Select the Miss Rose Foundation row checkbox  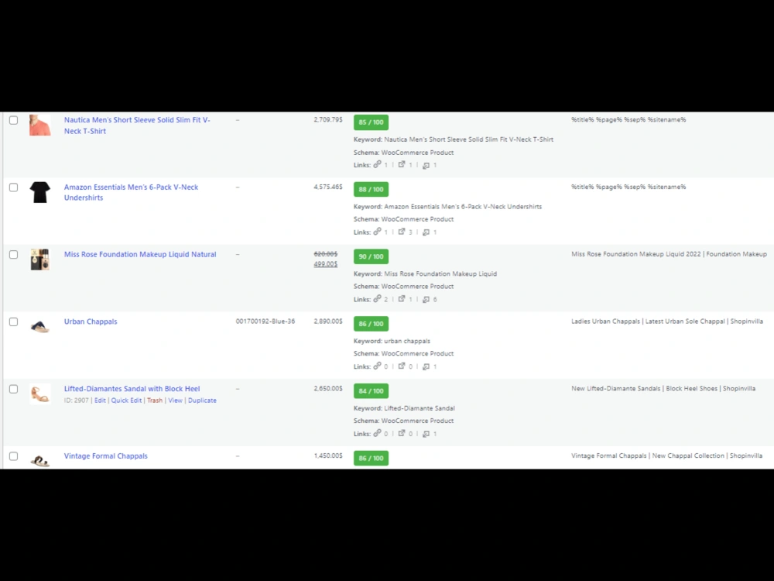13,254
